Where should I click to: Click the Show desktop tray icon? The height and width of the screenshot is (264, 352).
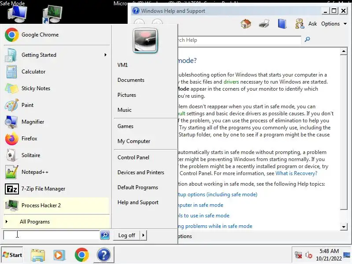pos(347,255)
